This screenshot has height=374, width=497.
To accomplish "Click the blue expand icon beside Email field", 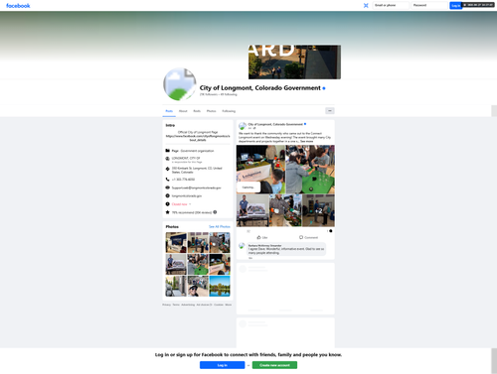I will pos(366,5).
